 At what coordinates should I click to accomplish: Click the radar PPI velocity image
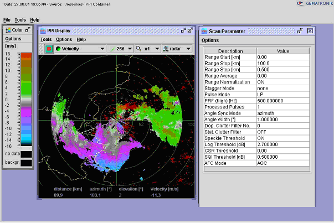coord(116,120)
